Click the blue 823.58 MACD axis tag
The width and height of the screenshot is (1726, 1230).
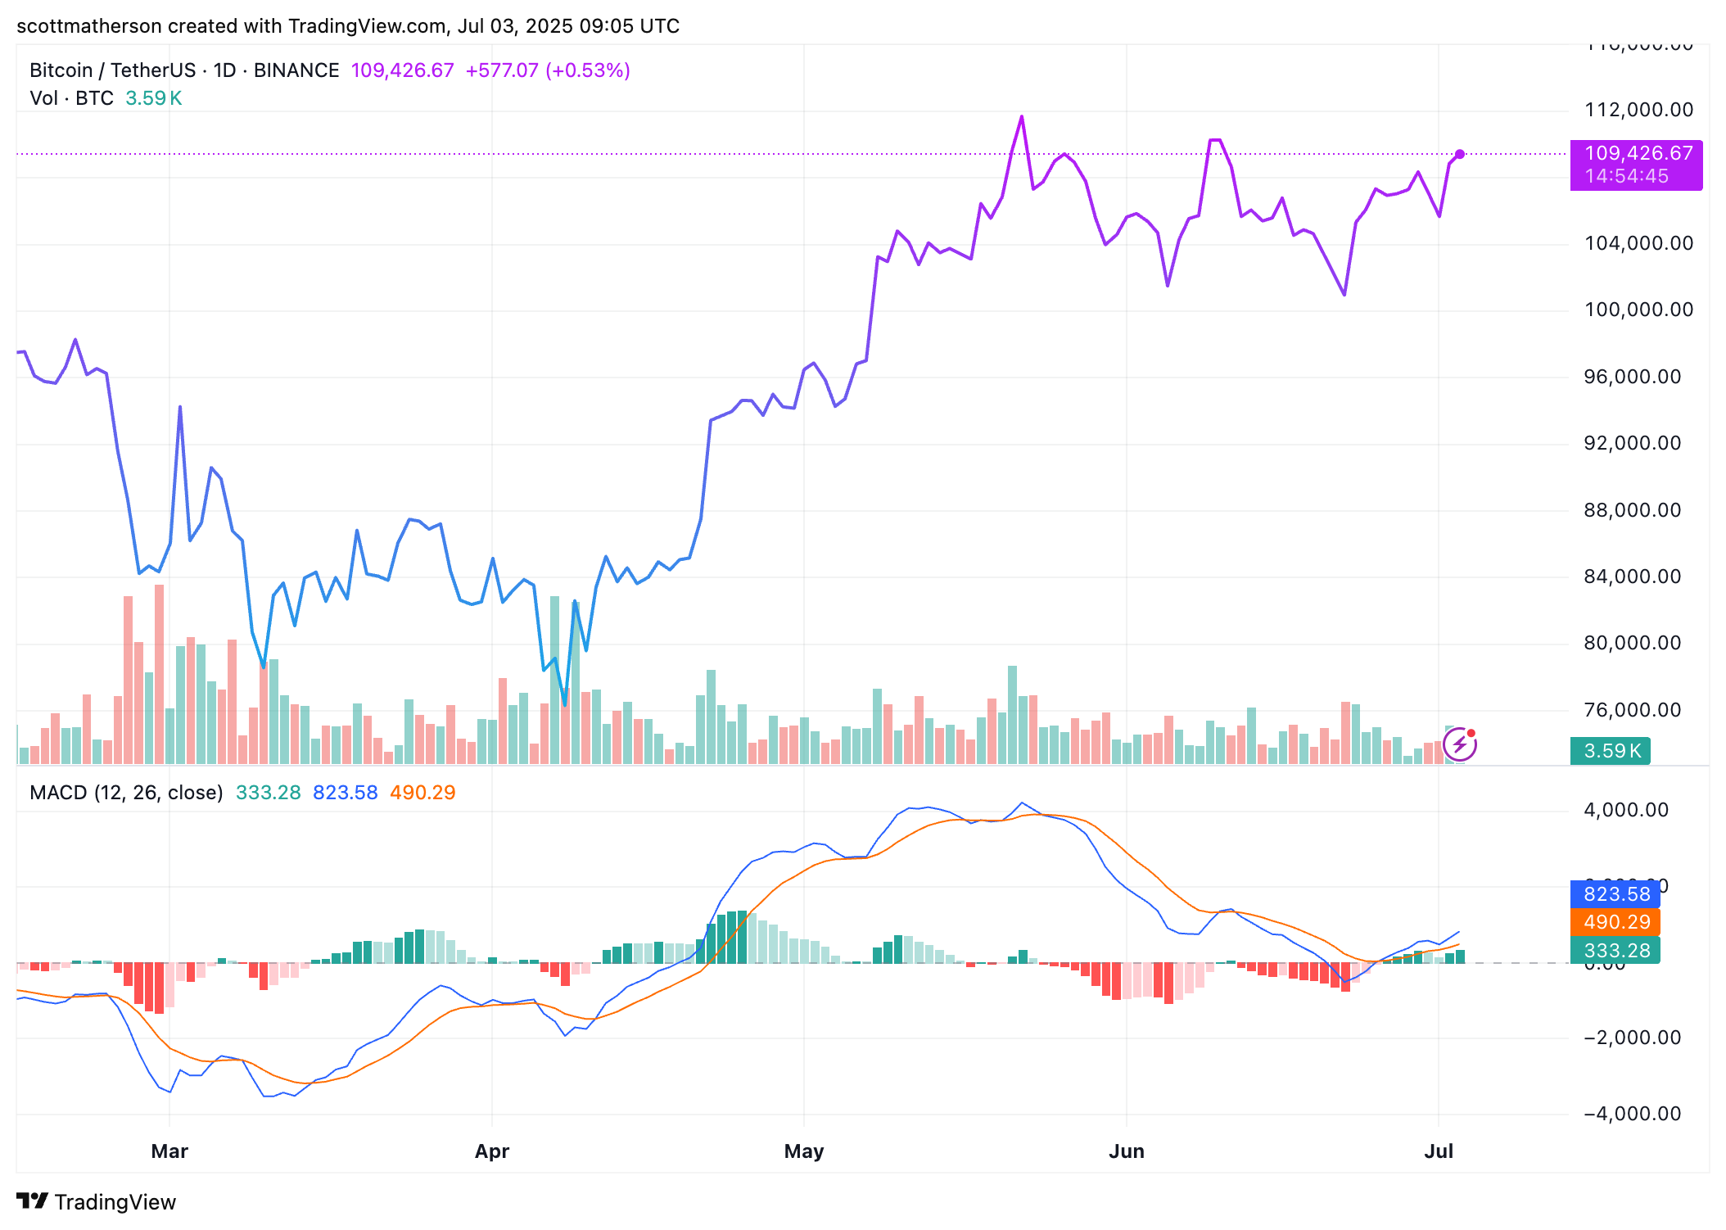tap(1615, 894)
